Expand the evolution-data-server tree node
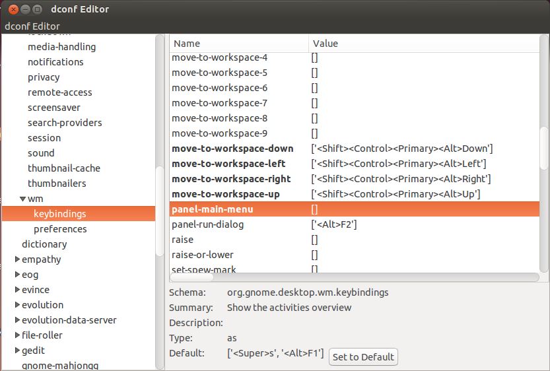Image resolution: width=550 pixels, height=371 pixels. [17, 320]
